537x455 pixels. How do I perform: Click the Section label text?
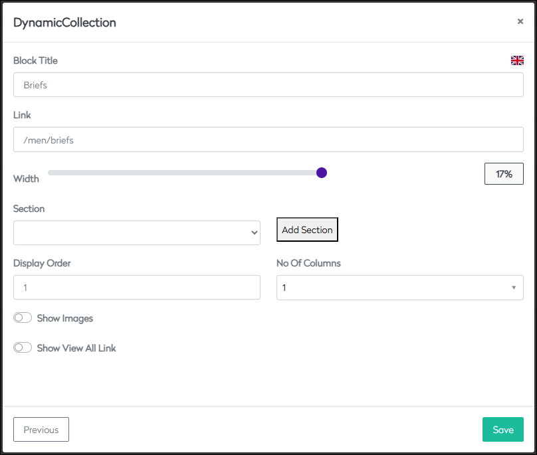pyautogui.click(x=29, y=209)
